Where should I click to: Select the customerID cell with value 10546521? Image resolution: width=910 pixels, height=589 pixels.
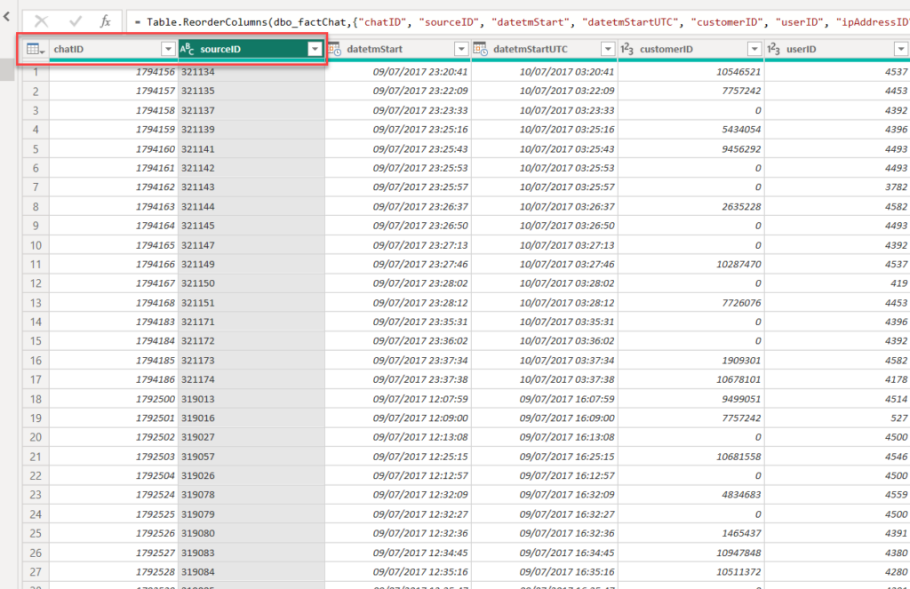point(690,72)
